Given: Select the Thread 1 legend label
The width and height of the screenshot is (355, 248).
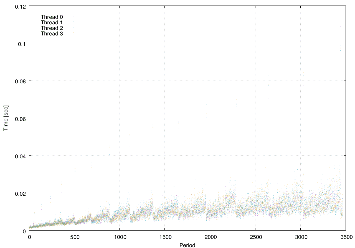Looking at the screenshot, I should pyautogui.click(x=52, y=22).
